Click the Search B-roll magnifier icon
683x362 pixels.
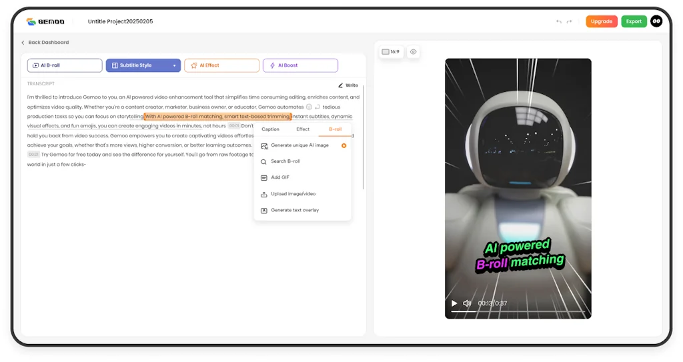(x=264, y=161)
